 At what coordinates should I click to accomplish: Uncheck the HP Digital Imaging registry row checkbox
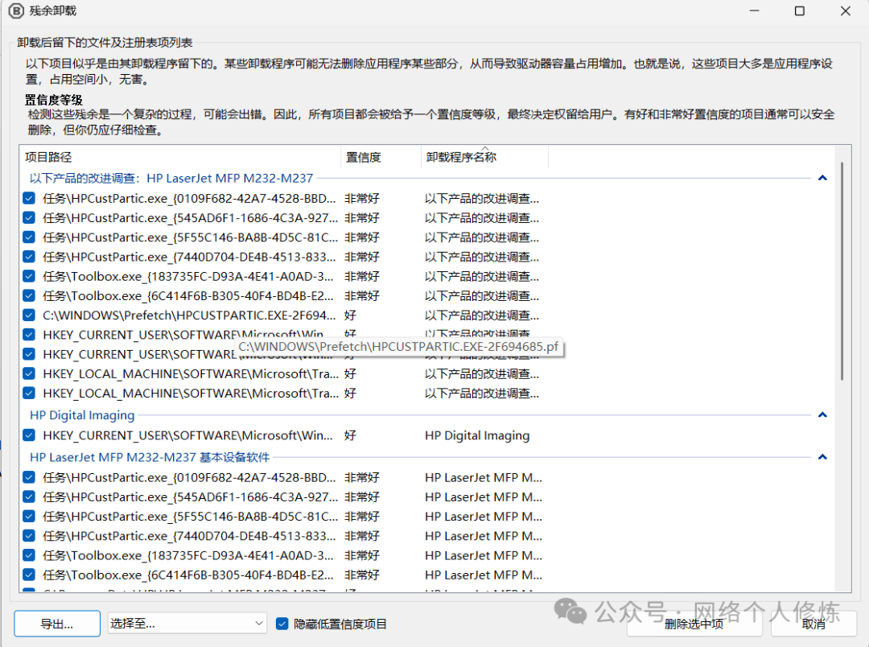click(30, 435)
